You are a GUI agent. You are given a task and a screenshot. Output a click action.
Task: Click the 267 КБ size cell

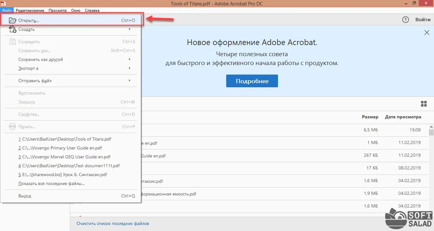pyautogui.click(x=371, y=155)
